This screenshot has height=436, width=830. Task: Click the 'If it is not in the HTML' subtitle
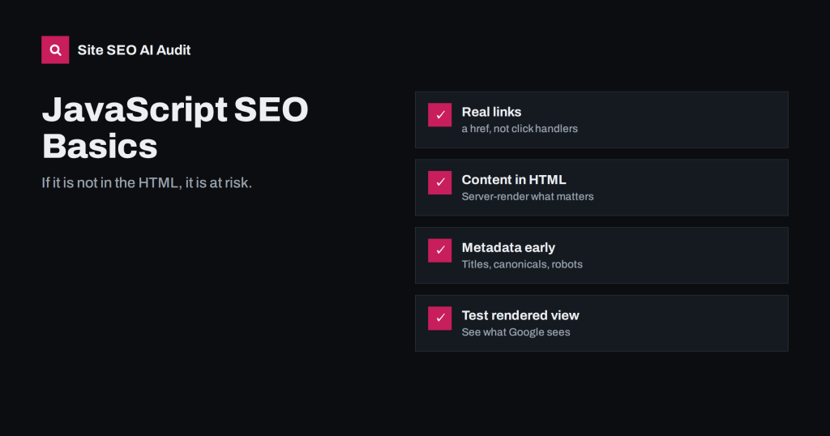click(x=147, y=183)
